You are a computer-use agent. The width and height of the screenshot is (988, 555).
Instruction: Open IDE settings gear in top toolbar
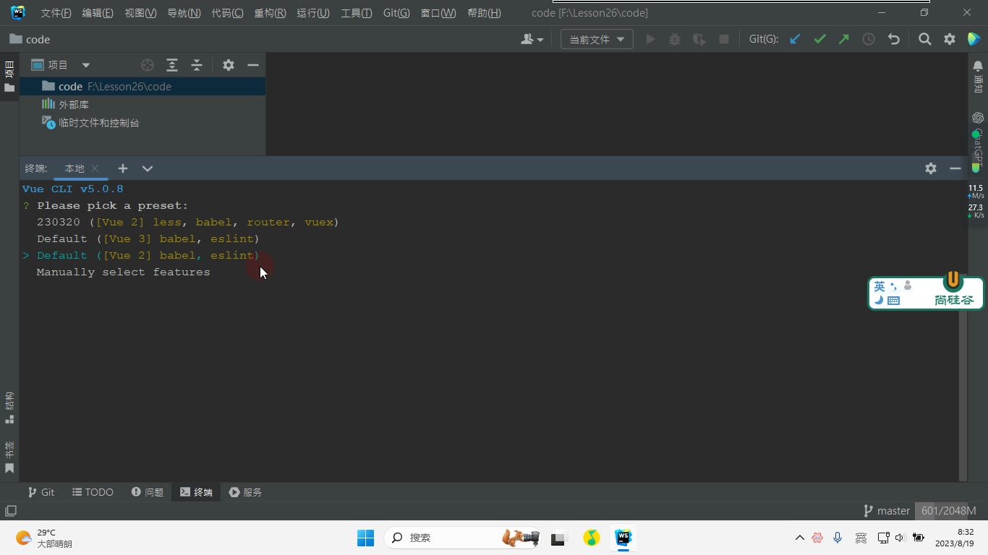(x=950, y=40)
